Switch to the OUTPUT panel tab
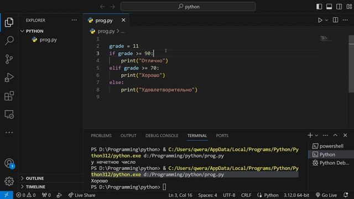 pyautogui.click(x=128, y=135)
